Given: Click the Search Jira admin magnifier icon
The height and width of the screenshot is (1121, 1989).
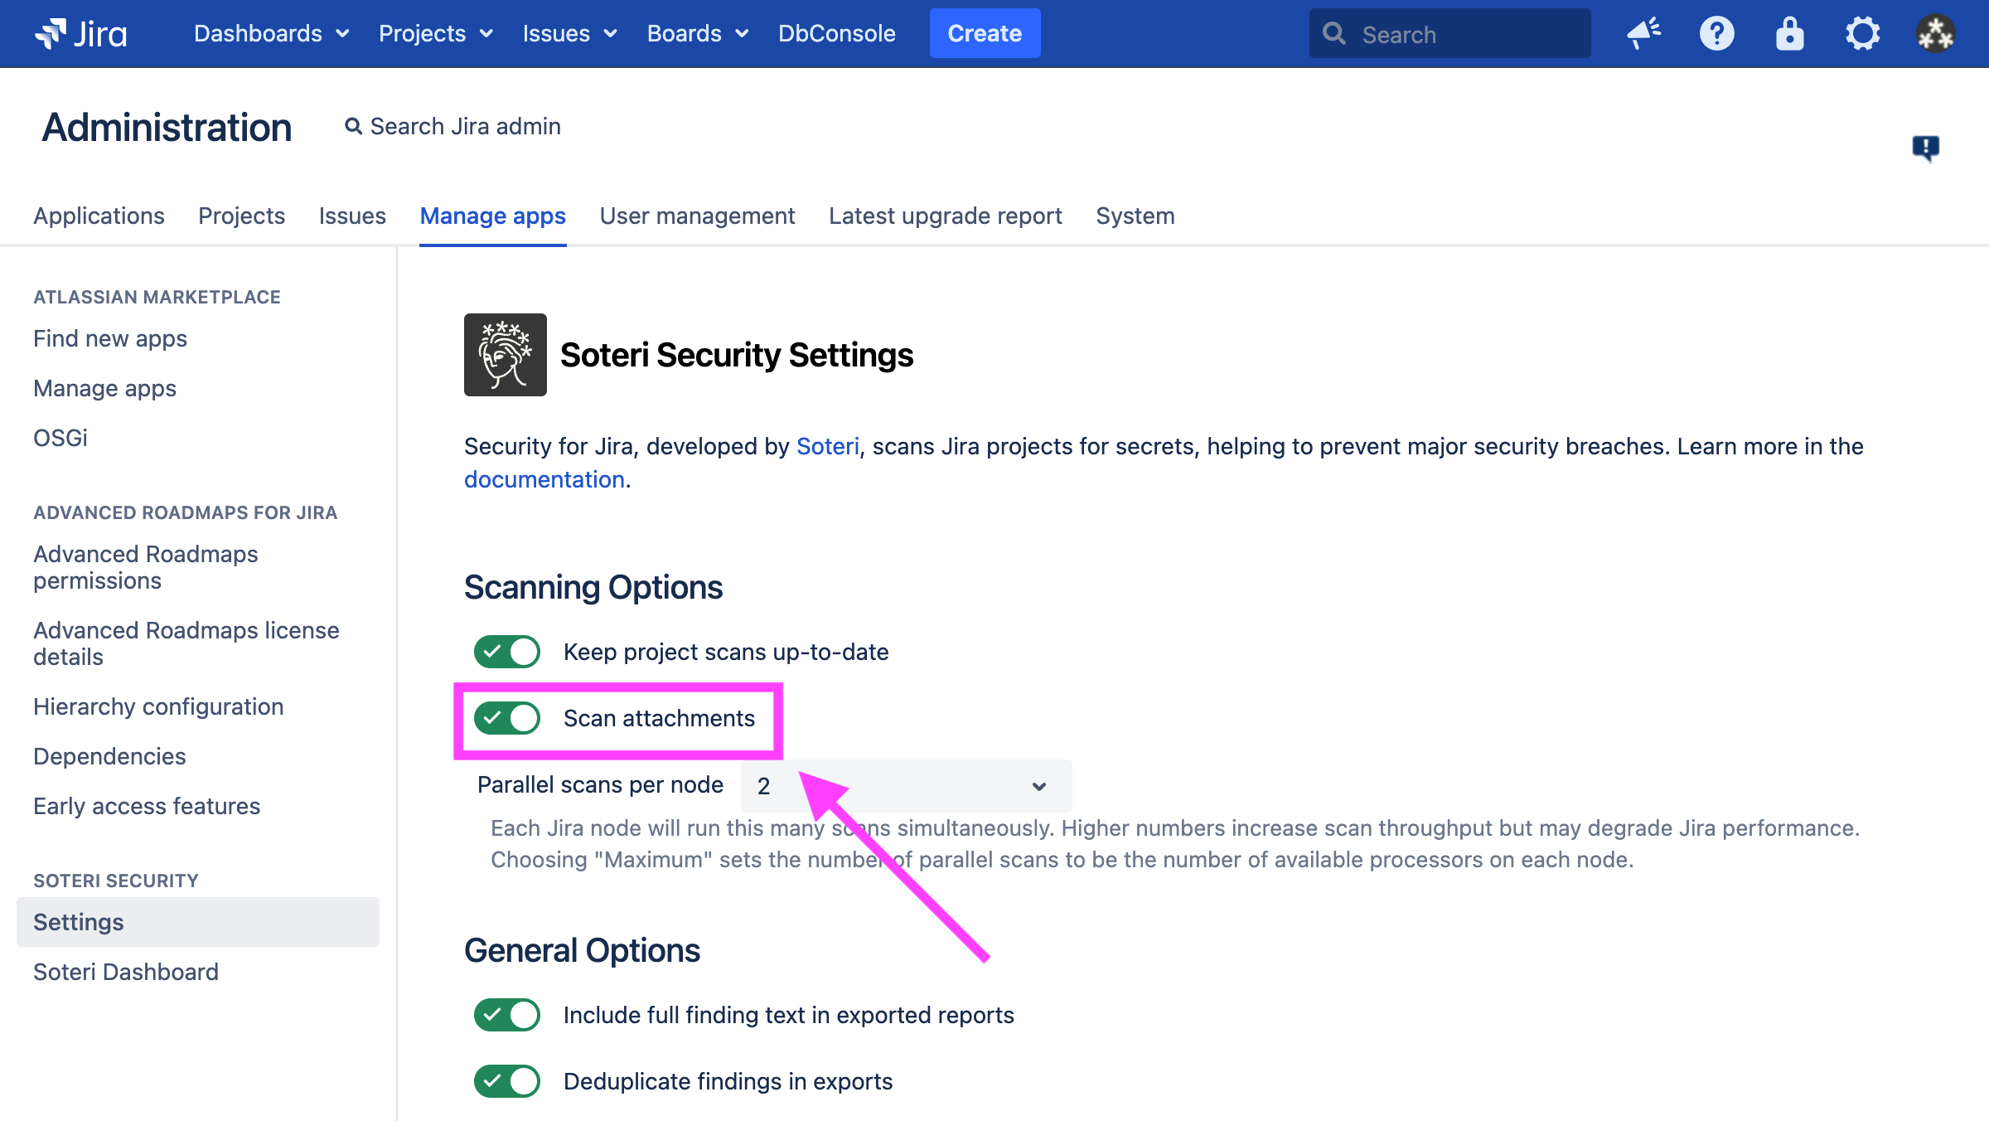Looking at the screenshot, I should pos(353,125).
